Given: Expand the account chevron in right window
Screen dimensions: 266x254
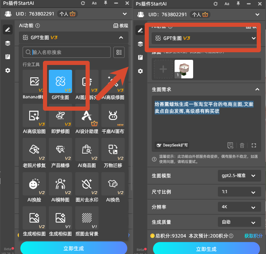Looking at the screenshot, I should (257, 14).
